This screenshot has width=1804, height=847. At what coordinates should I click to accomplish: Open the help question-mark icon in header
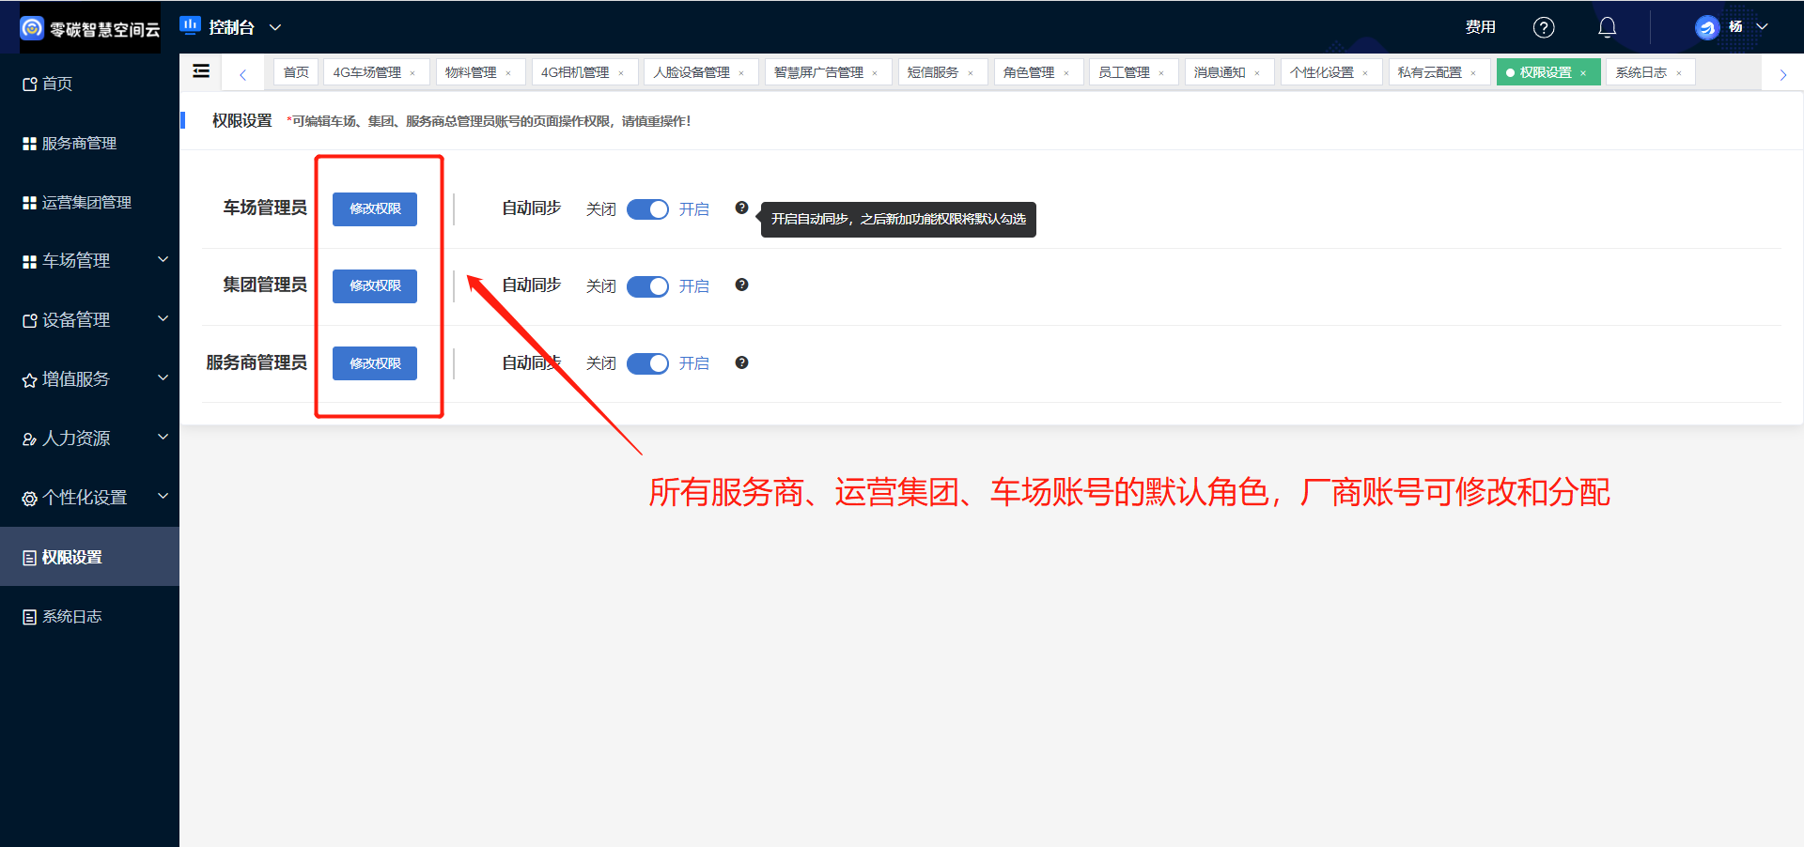pos(1544,27)
